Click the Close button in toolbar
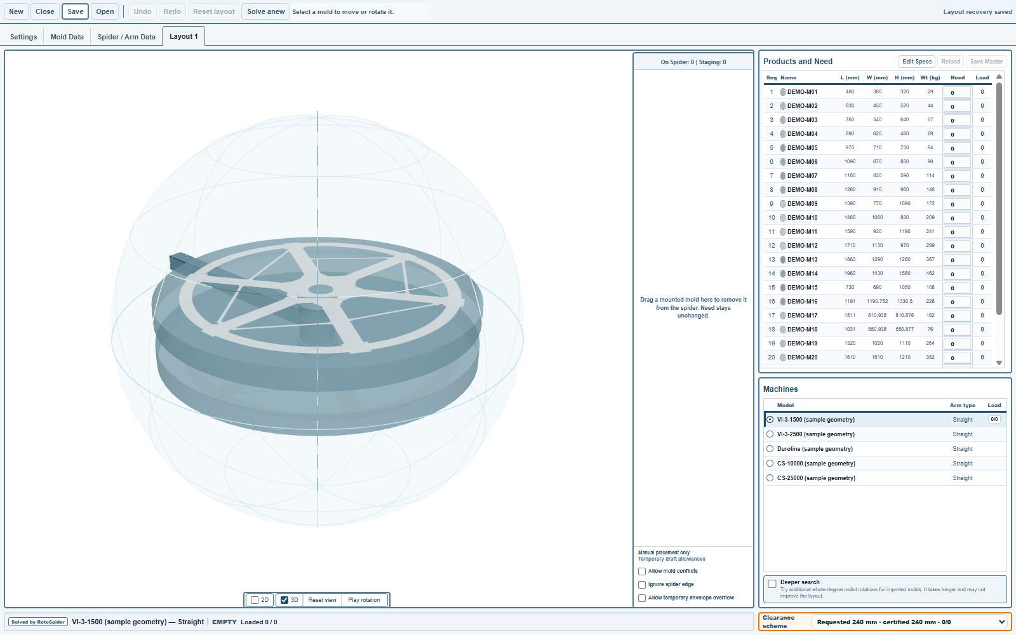 [45, 11]
